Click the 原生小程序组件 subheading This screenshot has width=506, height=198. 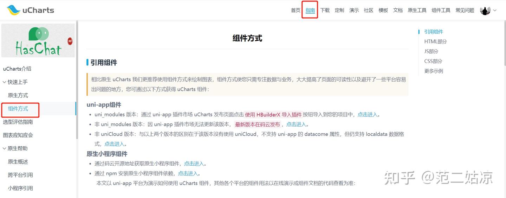click(x=107, y=154)
